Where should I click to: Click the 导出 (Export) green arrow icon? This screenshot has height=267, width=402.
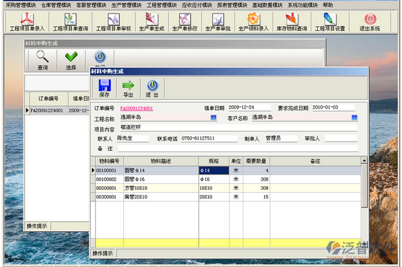(128, 88)
